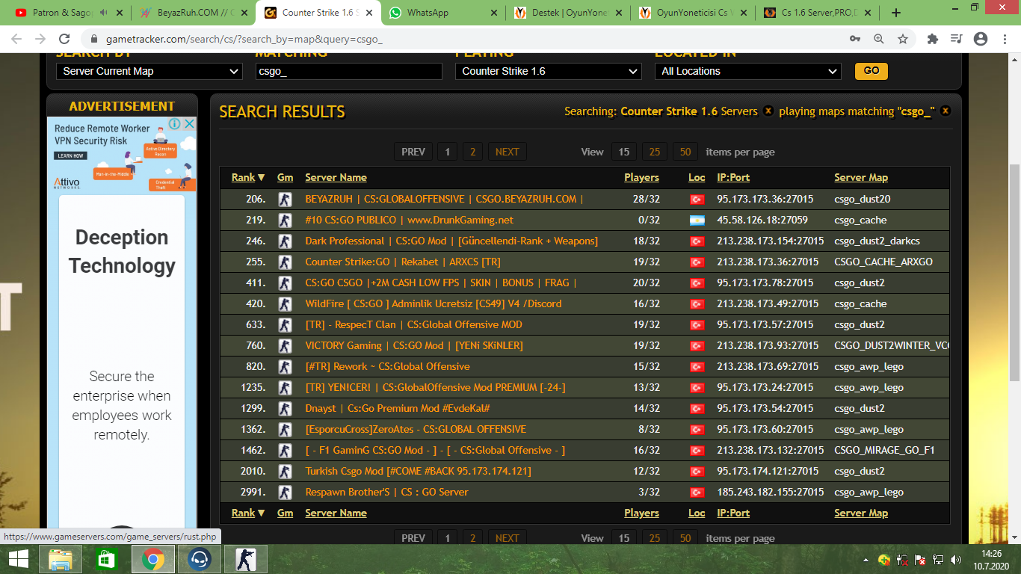Click game icon in Dark Professional row
The width and height of the screenshot is (1021, 574).
click(284, 241)
